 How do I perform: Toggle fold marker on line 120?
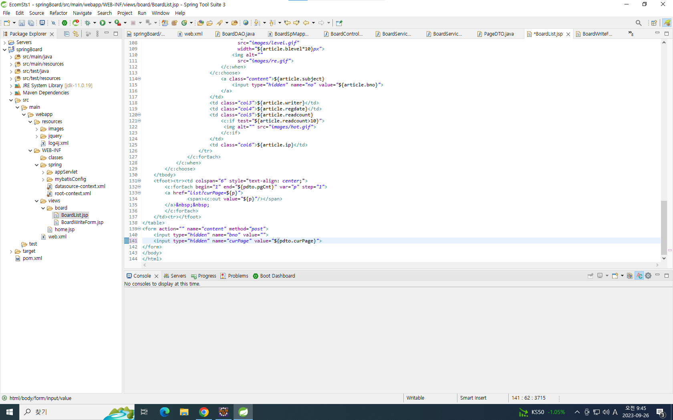pyautogui.click(x=139, y=115)
